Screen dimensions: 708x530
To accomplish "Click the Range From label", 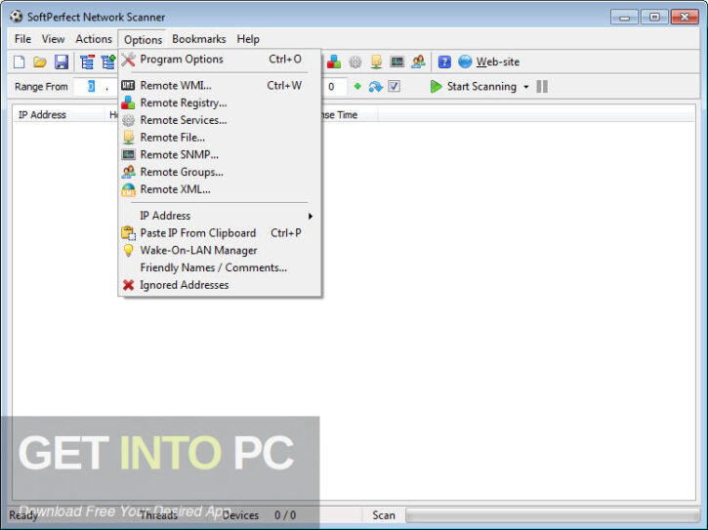I will click(41, 87).
